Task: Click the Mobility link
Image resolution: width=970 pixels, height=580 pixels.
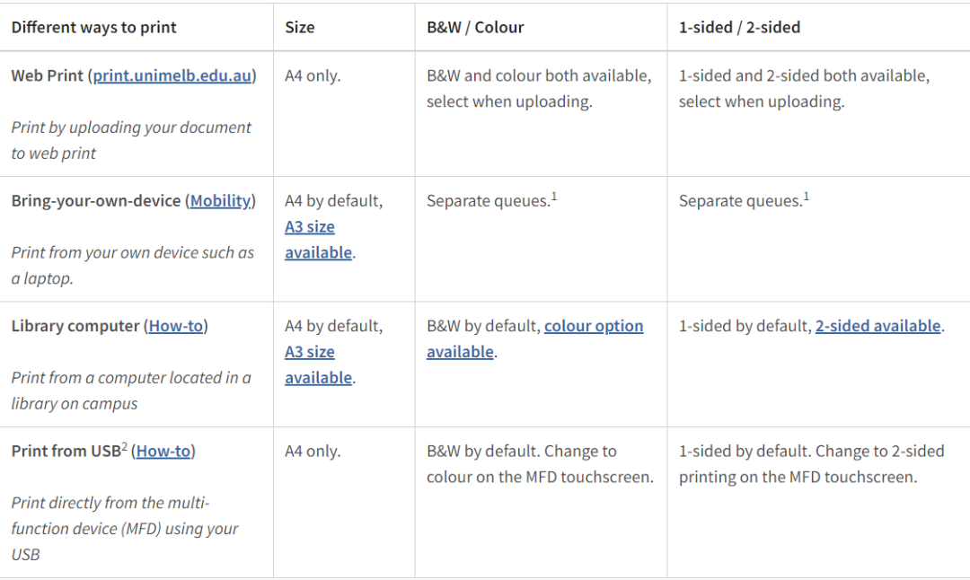Action: [221, 201]
